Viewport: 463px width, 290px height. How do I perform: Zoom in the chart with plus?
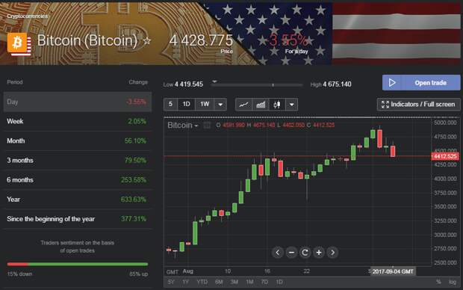pos(319,253)
